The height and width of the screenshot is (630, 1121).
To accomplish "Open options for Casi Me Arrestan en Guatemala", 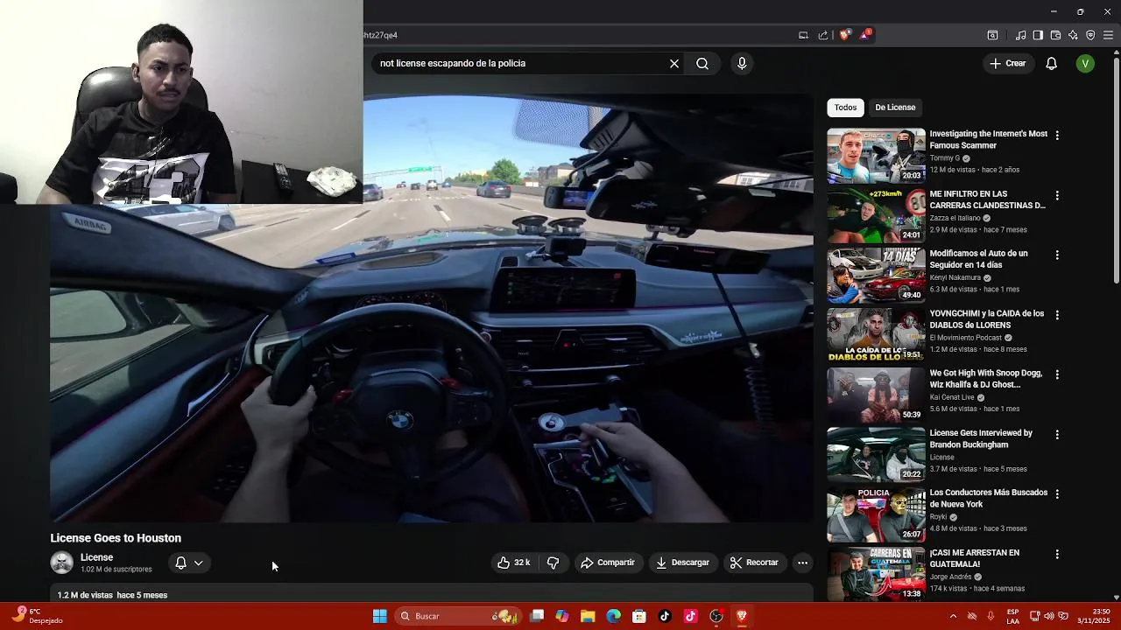I will (1057, 554).
